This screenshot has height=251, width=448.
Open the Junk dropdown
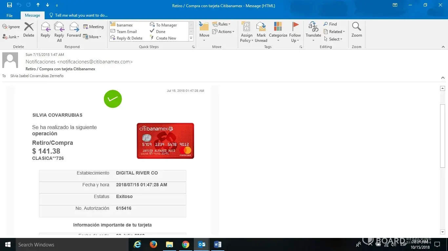(11, 37)
